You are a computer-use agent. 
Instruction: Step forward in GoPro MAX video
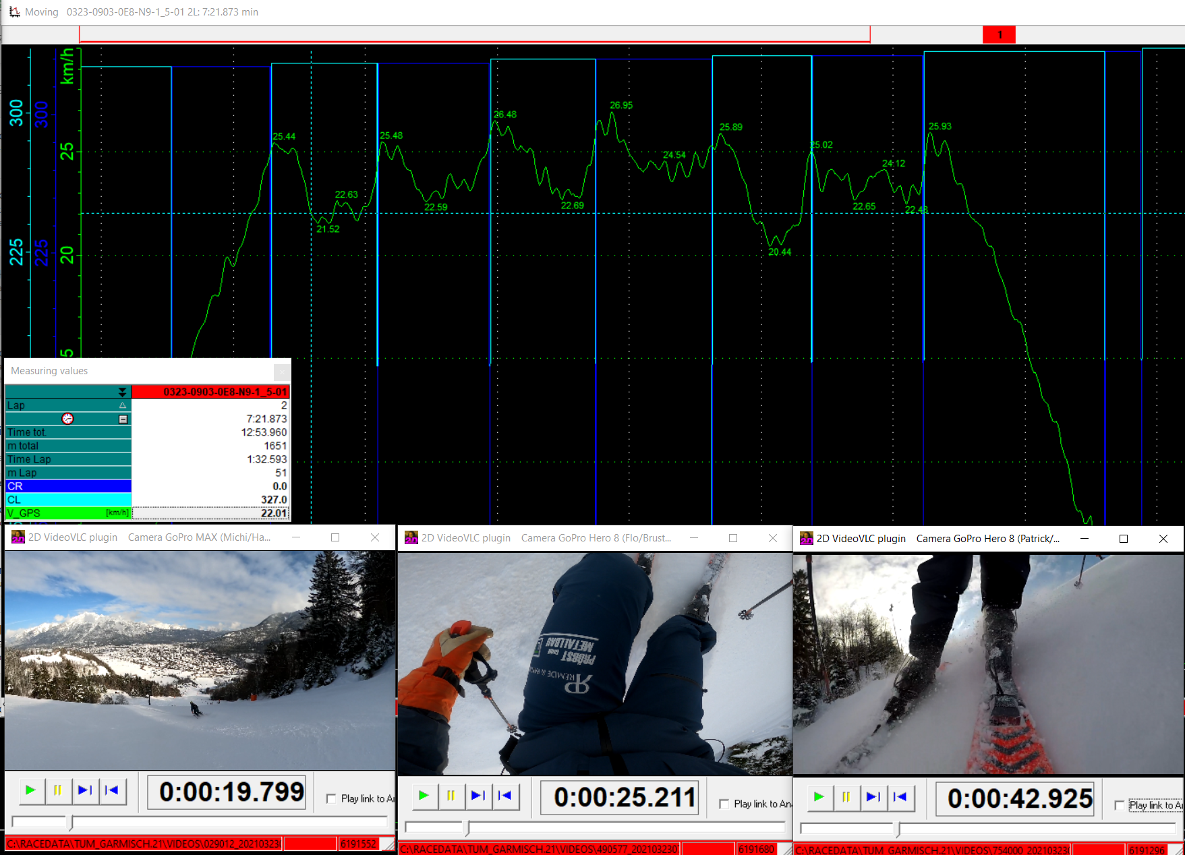85,790
